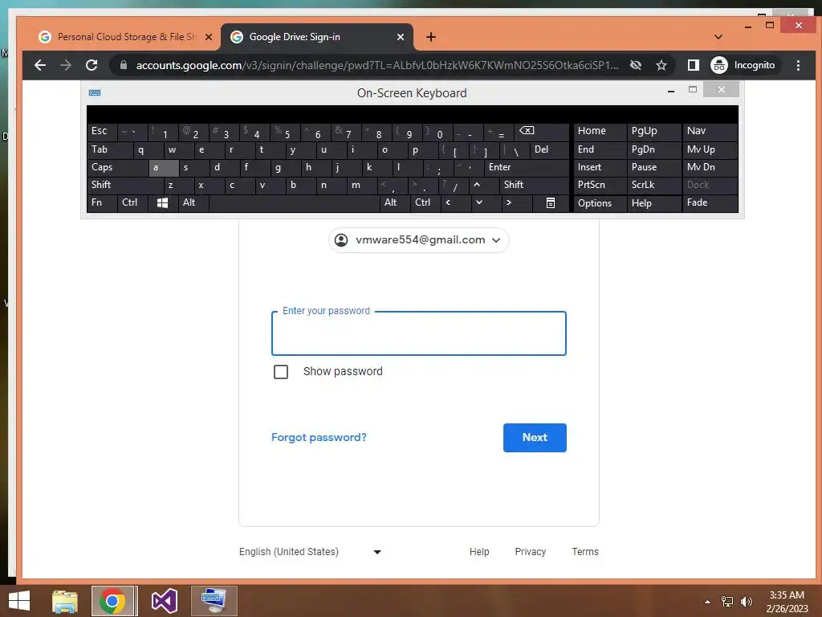This screenshot has width=822, height=617.
Task: Close the Google Drive: Sign-in tab
Action: [400, 37]
